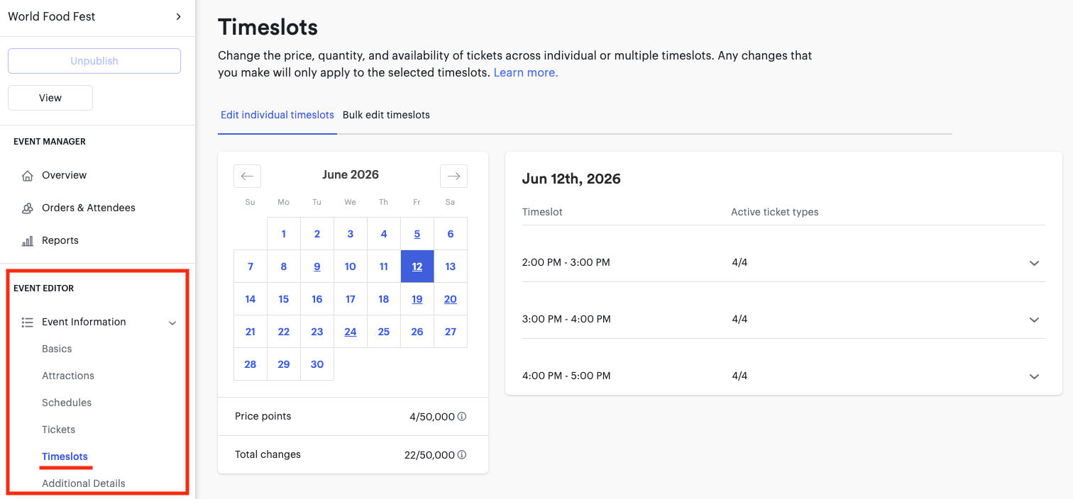Expand the 2:00 PM - 3:00 PM timeslot
The width and height of the screenshot is (1073, 499).
pos(1034,263)
